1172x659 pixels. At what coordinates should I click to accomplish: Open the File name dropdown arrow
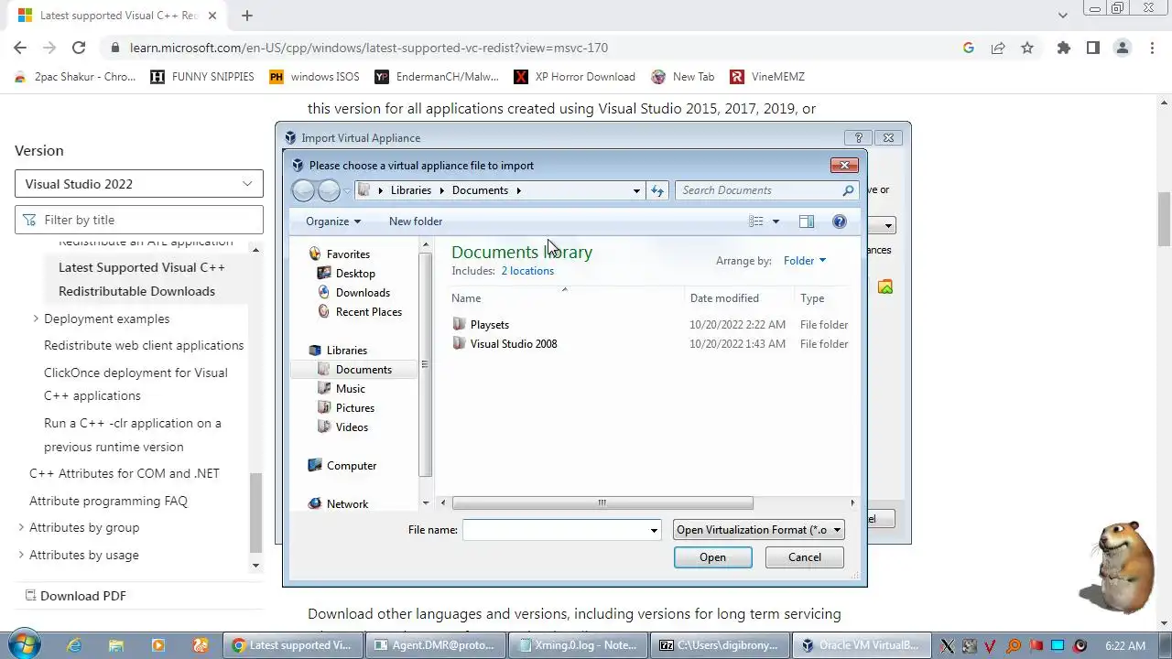point(654,530)
